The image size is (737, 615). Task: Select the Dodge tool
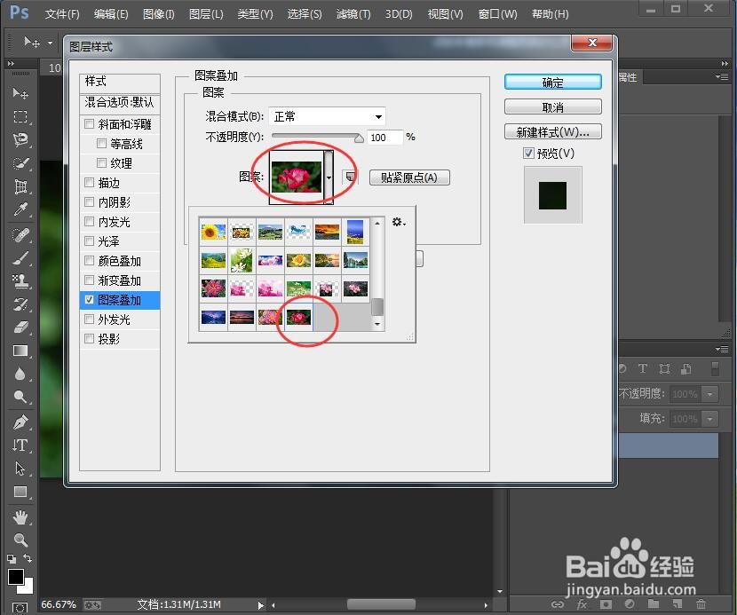[20, 398]
